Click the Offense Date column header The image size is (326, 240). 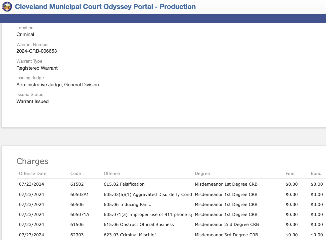click(33, 174)
